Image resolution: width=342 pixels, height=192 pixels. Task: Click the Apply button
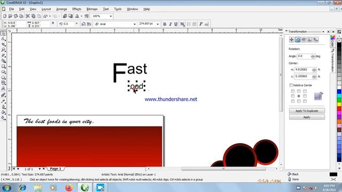tap(307, 117)
